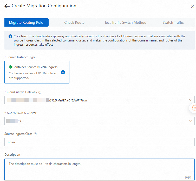Expand the ACK/ASK/ACS Cluster chevron arrow
The height and width of the screenshot is (181, 196).
tap(191, 121)
